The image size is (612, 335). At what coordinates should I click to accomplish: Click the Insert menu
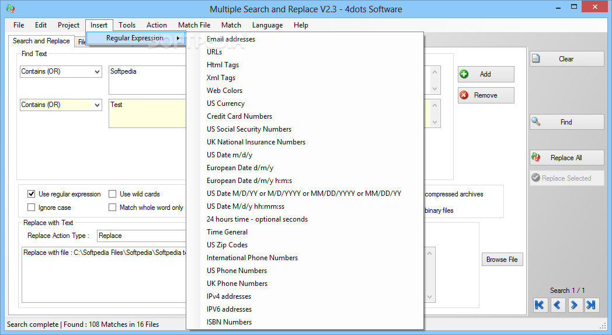(x=99, y=25)
